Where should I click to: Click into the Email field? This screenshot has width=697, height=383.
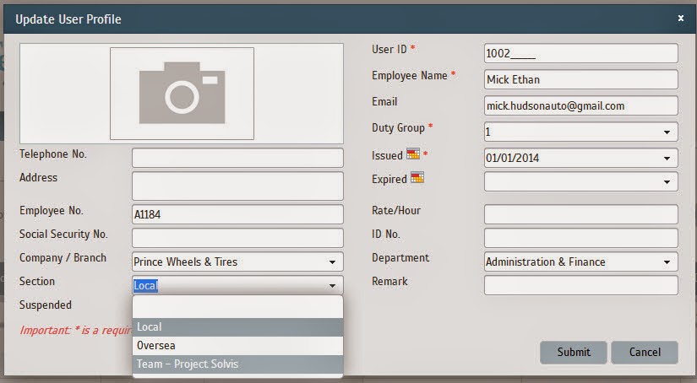tap(581, 105)
